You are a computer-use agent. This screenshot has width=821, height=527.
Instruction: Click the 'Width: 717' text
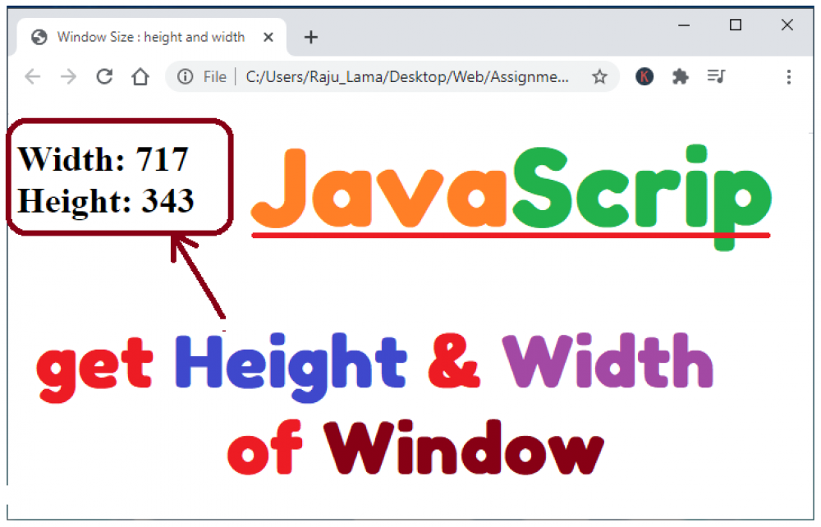pos(103,159)
